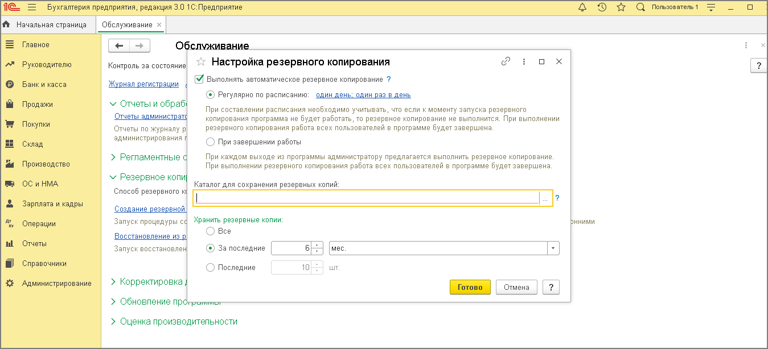Open the service settings menu icon beside Пользователь 1
This screenshot has width=768, height=349.
[x=710, y=7]
